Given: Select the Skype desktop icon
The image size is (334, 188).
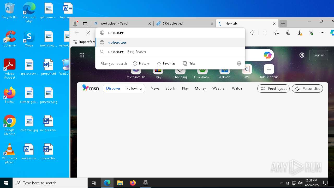Looking at the screenshot, I should pos(29,39).
